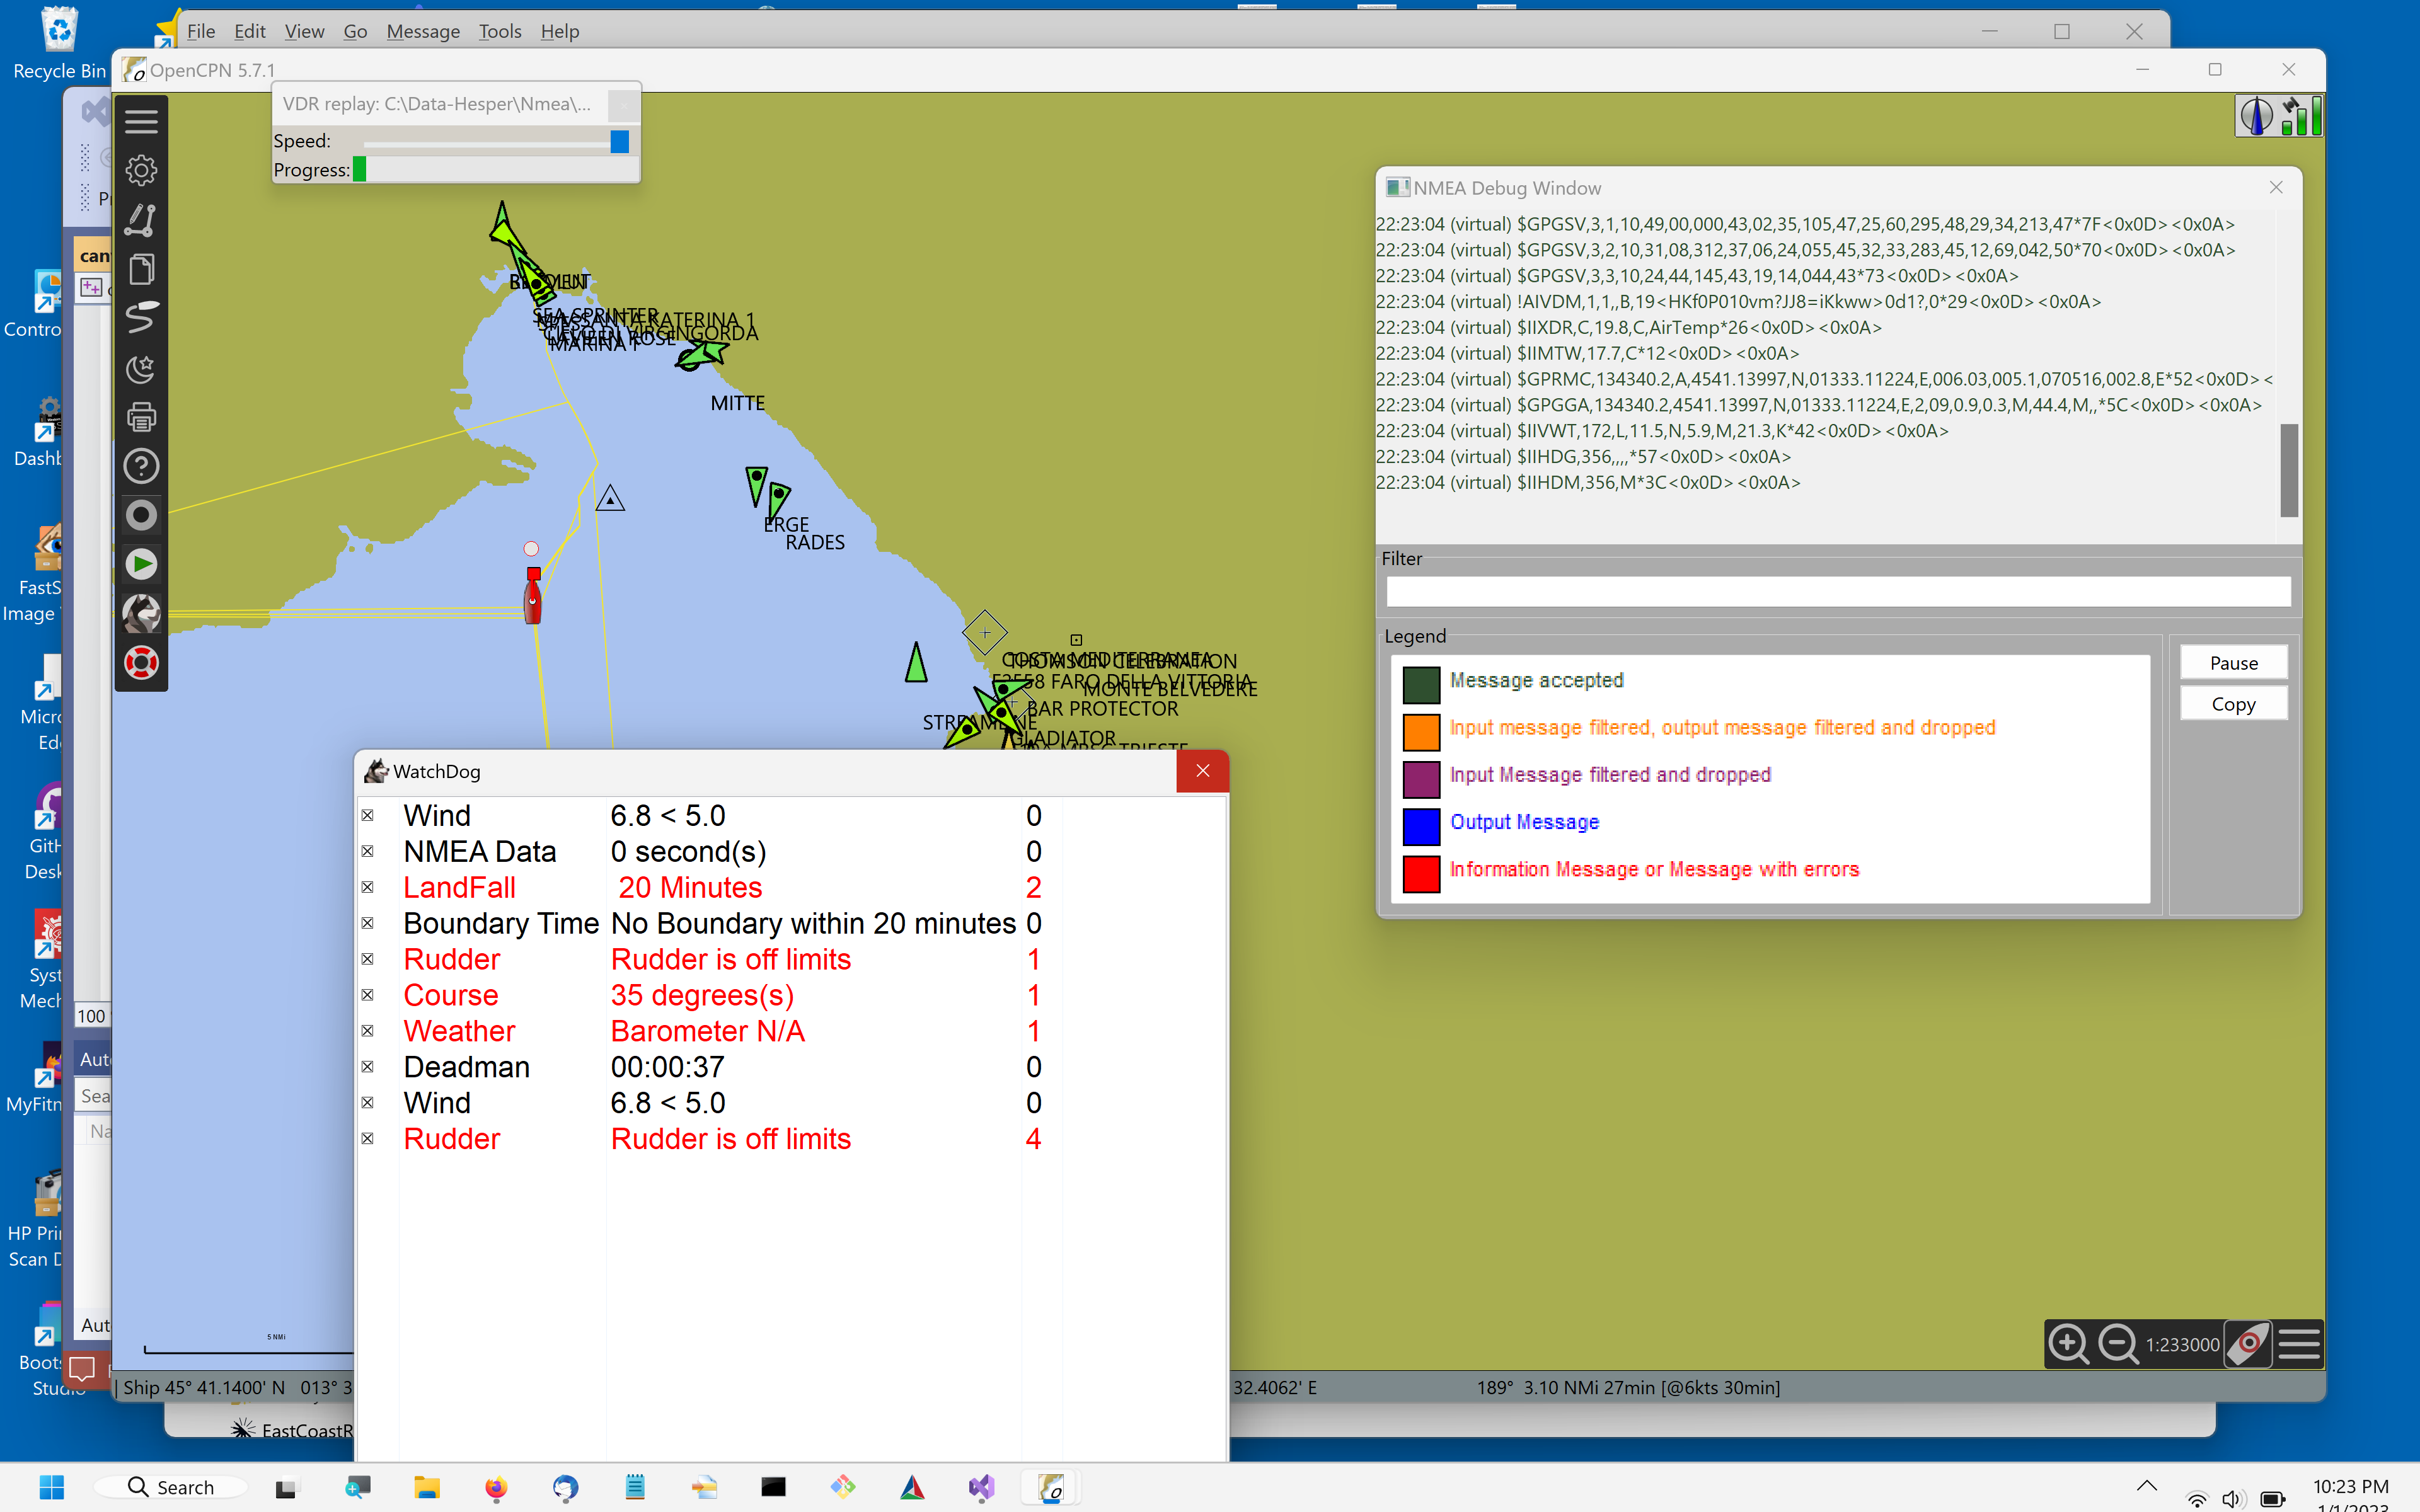Viewport: 2420px width, 1512px height.
Task: Select the Create Route tool
Action: click(141, 219)
